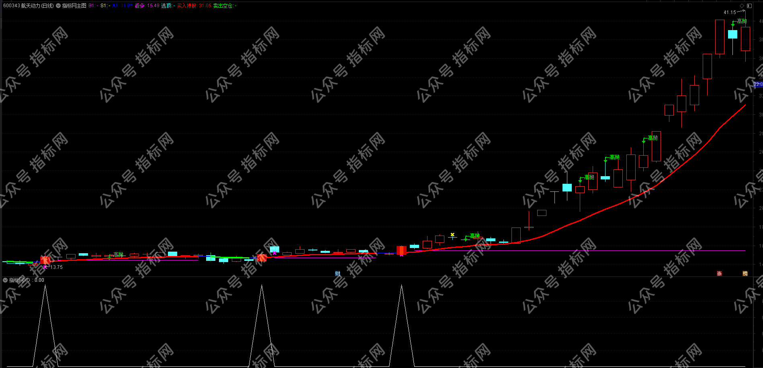Click the 高抛 arrow near 41.15 high

click(x=733, y=24)
